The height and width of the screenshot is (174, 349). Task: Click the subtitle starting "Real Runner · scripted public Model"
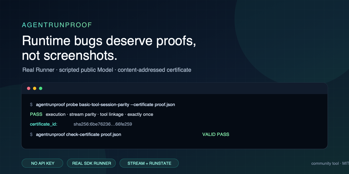tap(107, 70)
